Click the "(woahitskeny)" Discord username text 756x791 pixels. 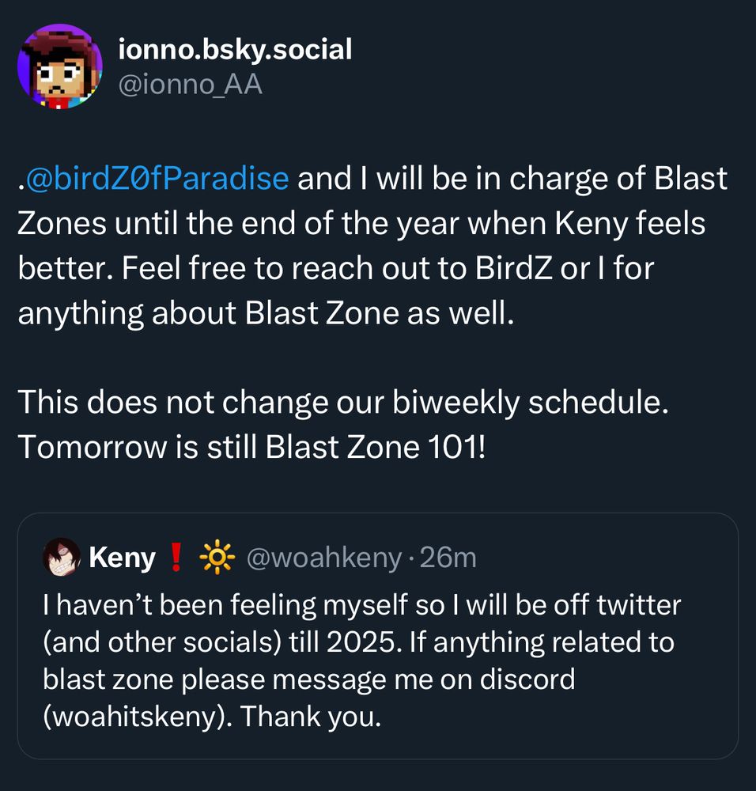click(x=138, y=717)
